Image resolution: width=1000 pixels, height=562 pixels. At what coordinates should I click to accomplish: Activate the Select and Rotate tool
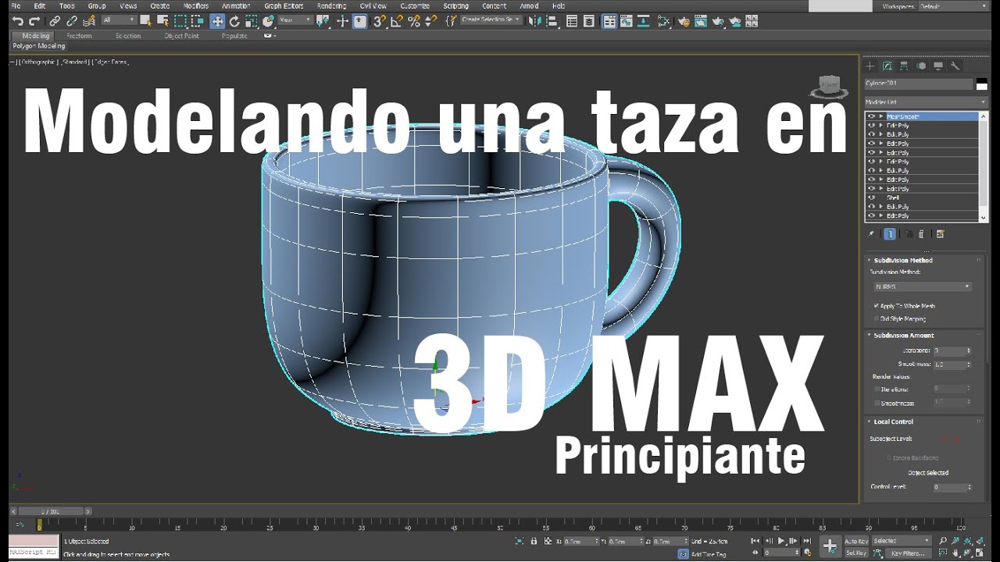pos(234,21)
